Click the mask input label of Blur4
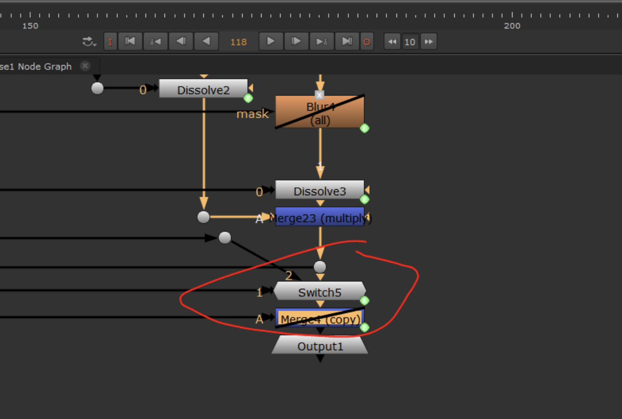Image resolution: width=622 pixels, height=419 pixels. [252, 114]
